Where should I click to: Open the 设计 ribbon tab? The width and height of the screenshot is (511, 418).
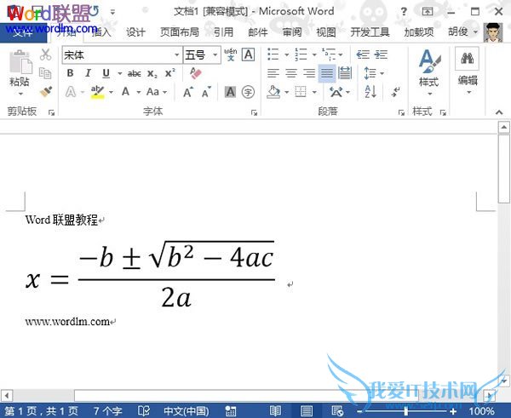pyautogui.click(x=135, y=32)
